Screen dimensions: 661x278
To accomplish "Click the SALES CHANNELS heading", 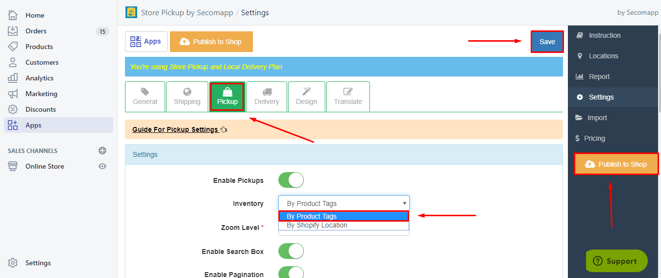I will point(32,151).
